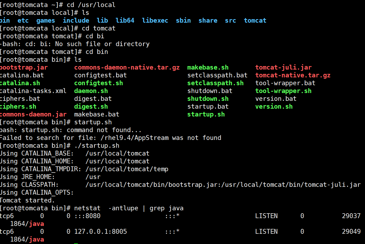Image resolution: width=365 pixels, height=244 pixels.
Task: Click the file bootstrap.jar
Action: point(24,67)
